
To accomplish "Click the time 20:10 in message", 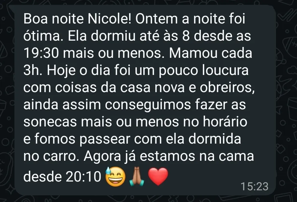I will click(x=83, y=177).
